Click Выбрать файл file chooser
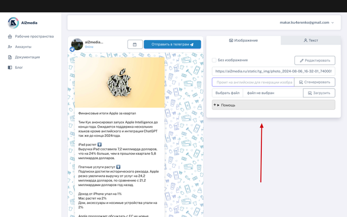Image resolution: width=347 pixels, height=217 pixels. coord(227,93)
